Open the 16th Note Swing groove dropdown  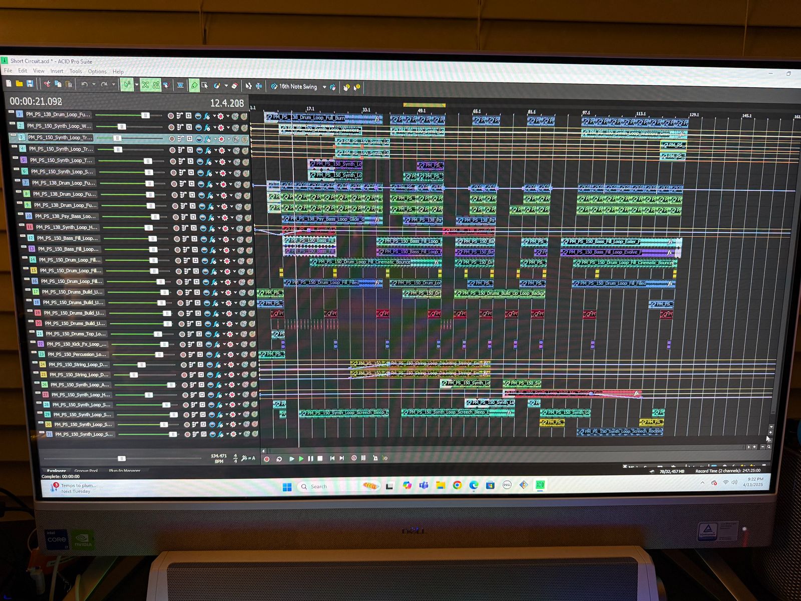coord(324,87)
